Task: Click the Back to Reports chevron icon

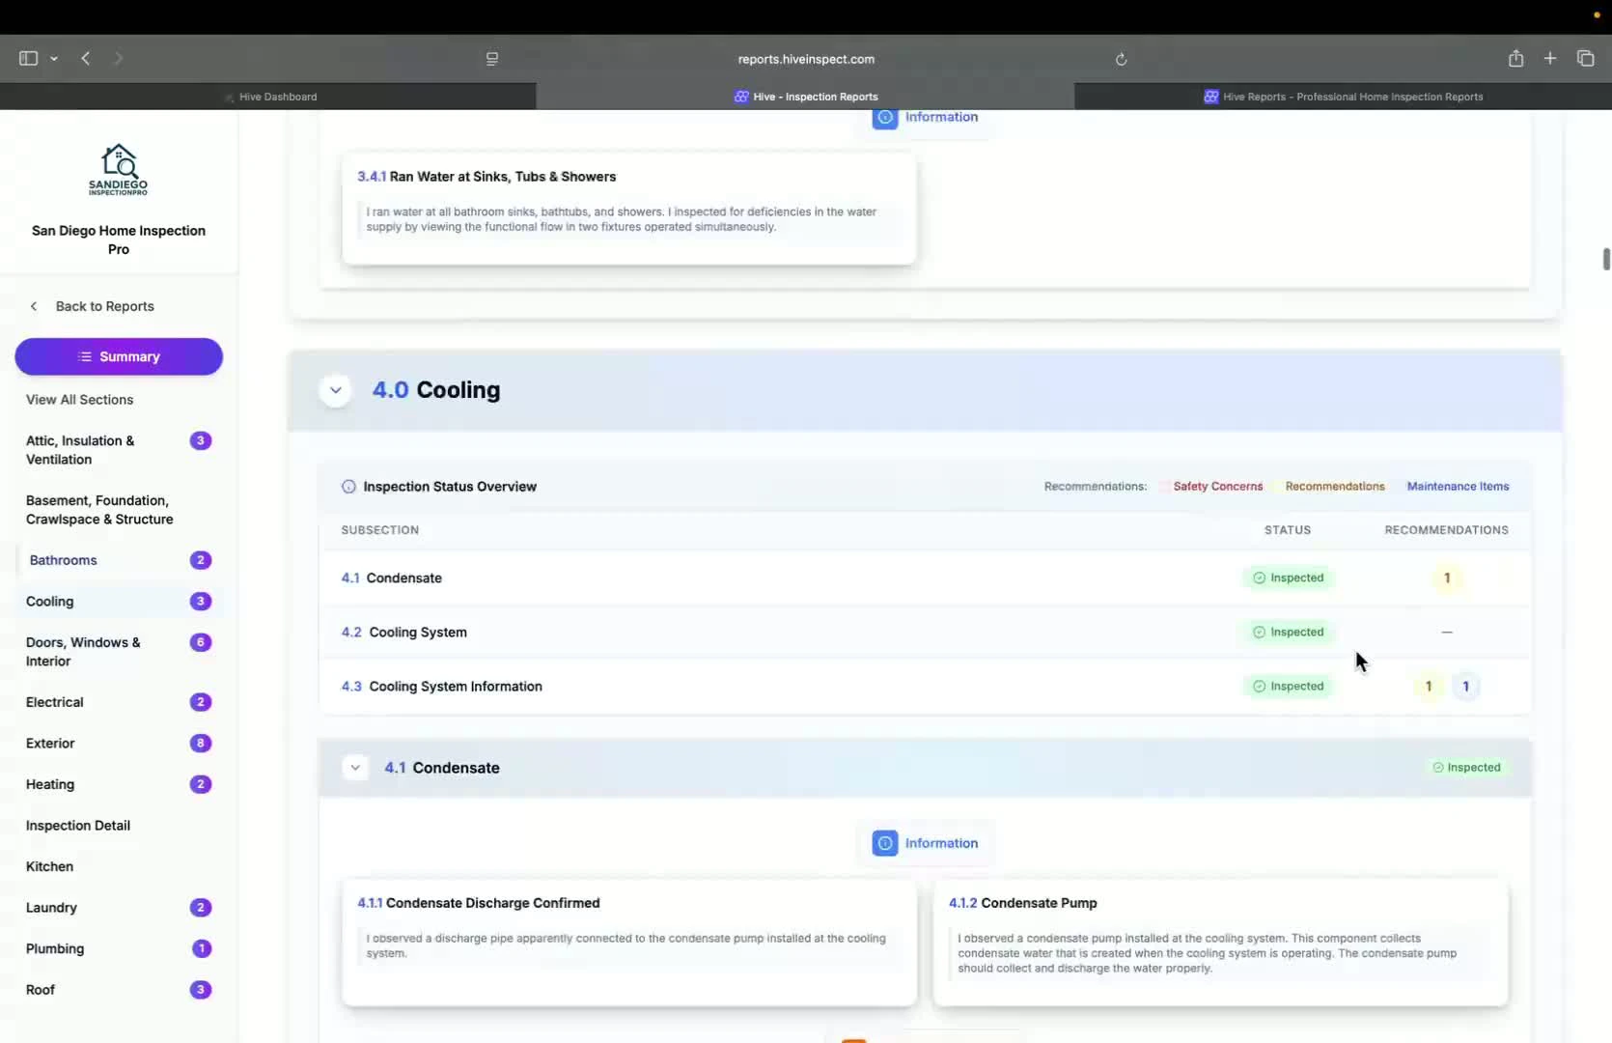Action: click(34, 306)
